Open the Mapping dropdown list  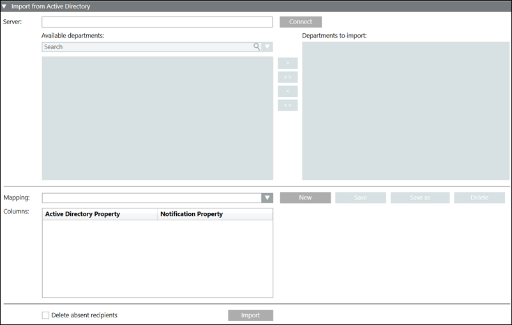click(267, 198)
